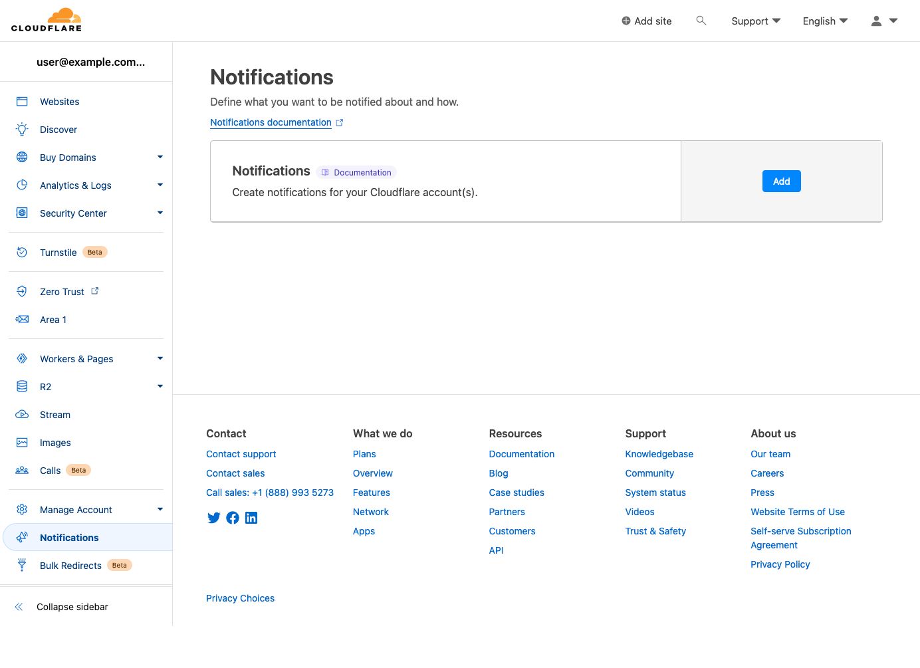
Task: Click the Documentation badge beside Notifications
Action: coord(356,172)
